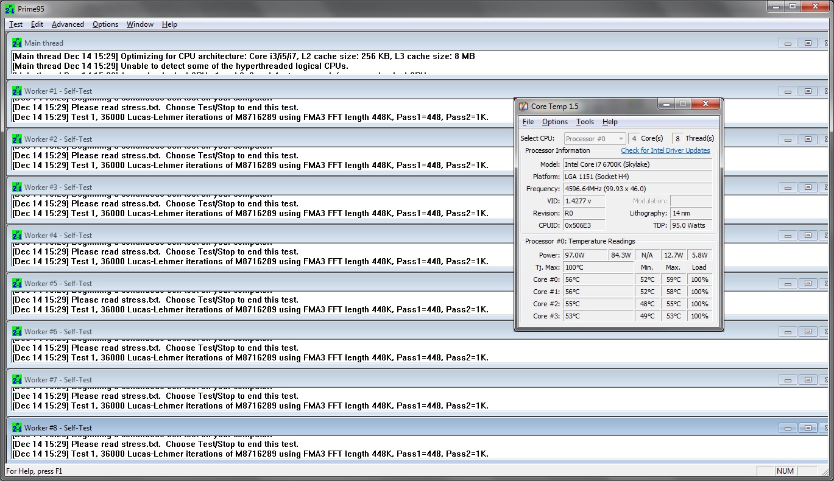Screen dimensions: 834x481
Task: Maximize the Worker #5 child window
Action: tap(808, 284)
